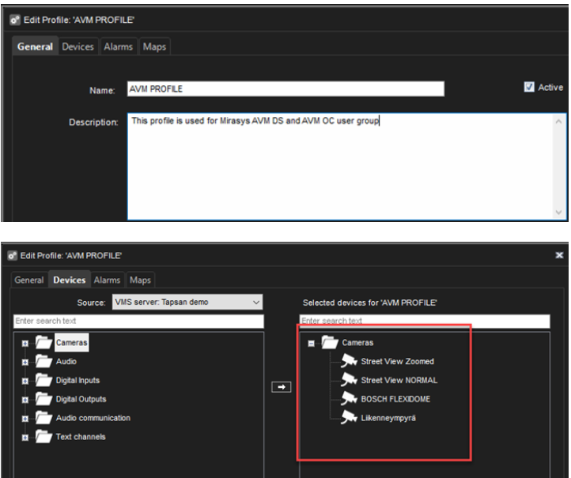Expand the Cameras node in source tree
Viewport: 571px width, 478px height.
point(25,344)
